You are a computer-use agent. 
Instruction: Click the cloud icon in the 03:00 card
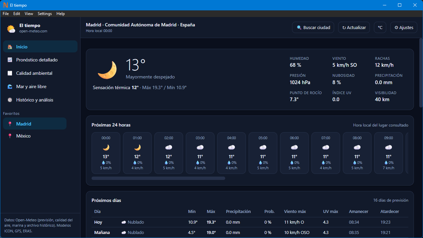coord(200,147)
